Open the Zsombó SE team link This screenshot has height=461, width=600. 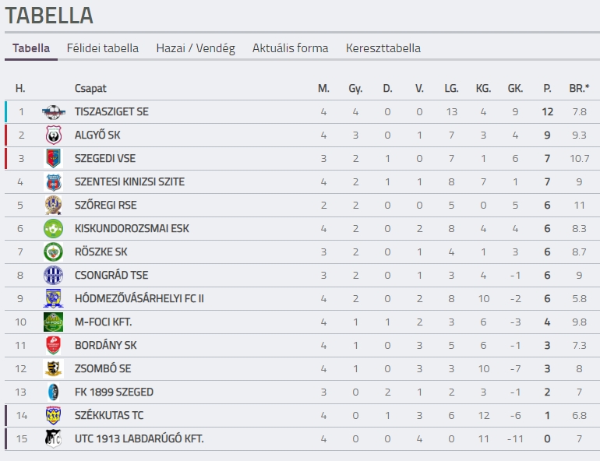(103, 368)
